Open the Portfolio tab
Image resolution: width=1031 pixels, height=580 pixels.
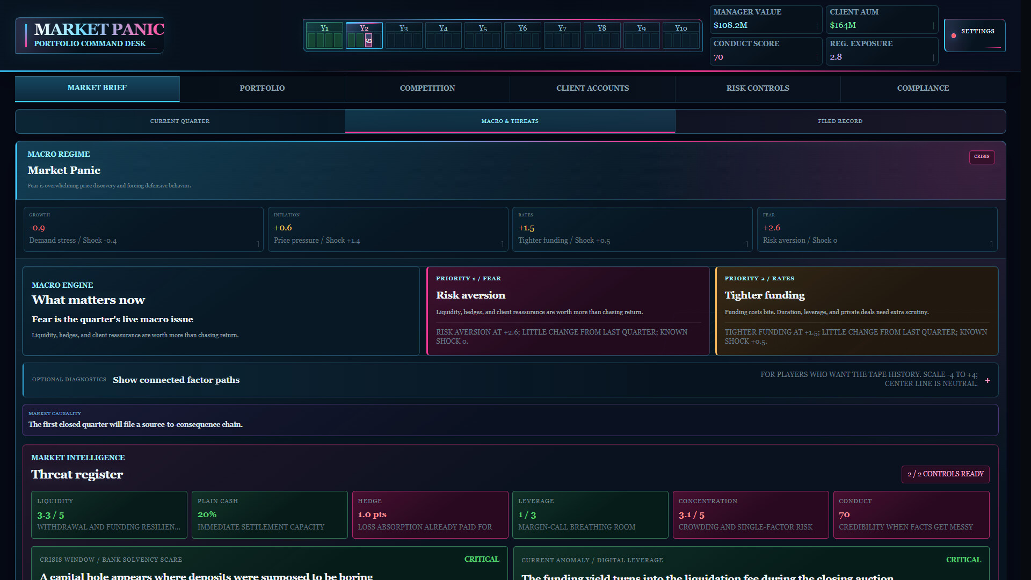click(262, 89)
